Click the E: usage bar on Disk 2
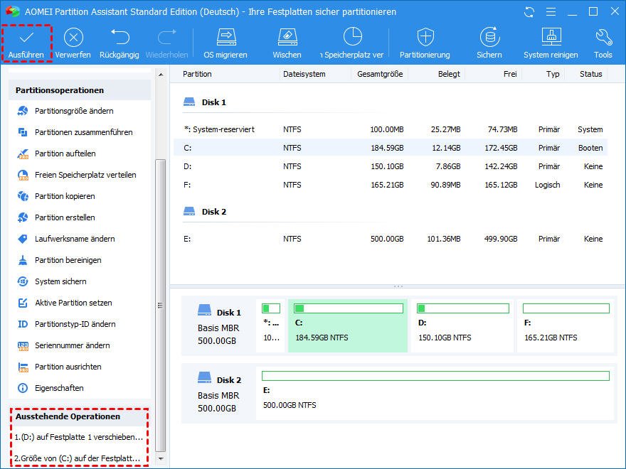The height and width of the screenshot is (469, 626). (435, 376)
